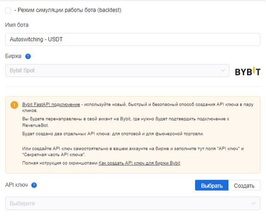Open the Bybit FastAPI подключение link
The image size is (266, 219).
click(x=51, y=105)
